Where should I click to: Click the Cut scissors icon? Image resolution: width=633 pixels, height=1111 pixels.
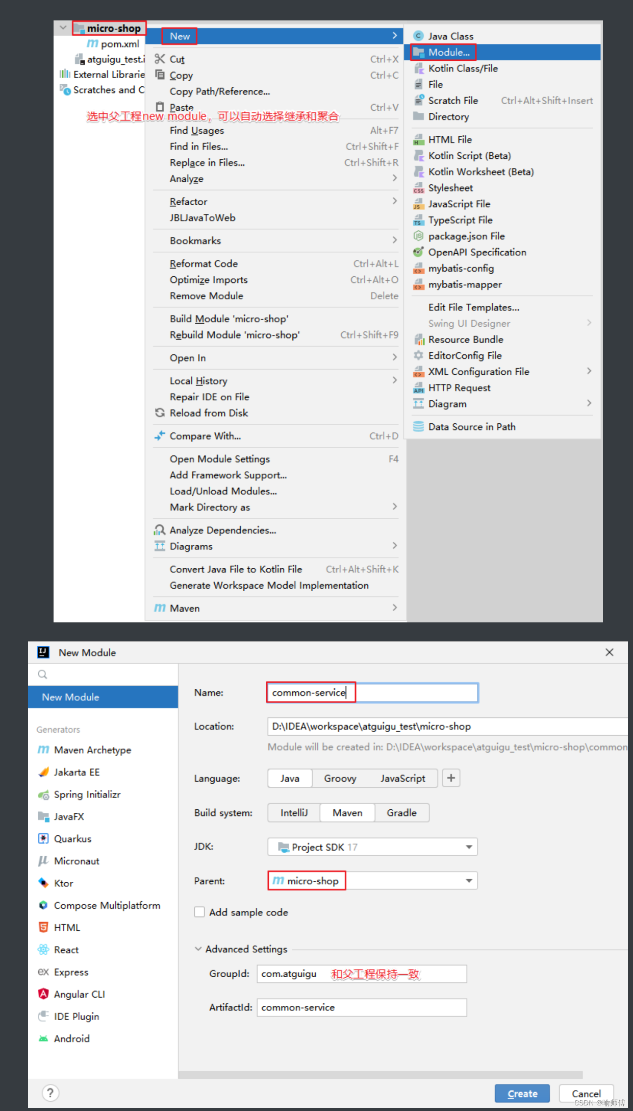coord(160,59)
